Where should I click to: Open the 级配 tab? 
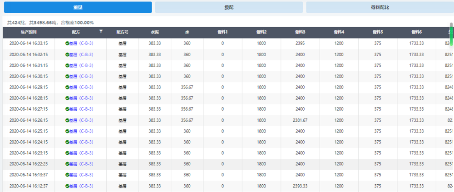(x=229, y=7)
